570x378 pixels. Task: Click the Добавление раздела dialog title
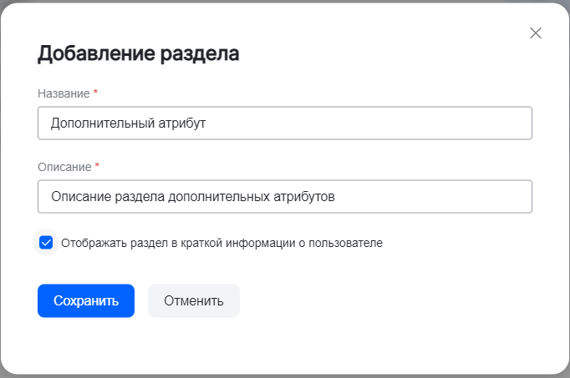139,55
